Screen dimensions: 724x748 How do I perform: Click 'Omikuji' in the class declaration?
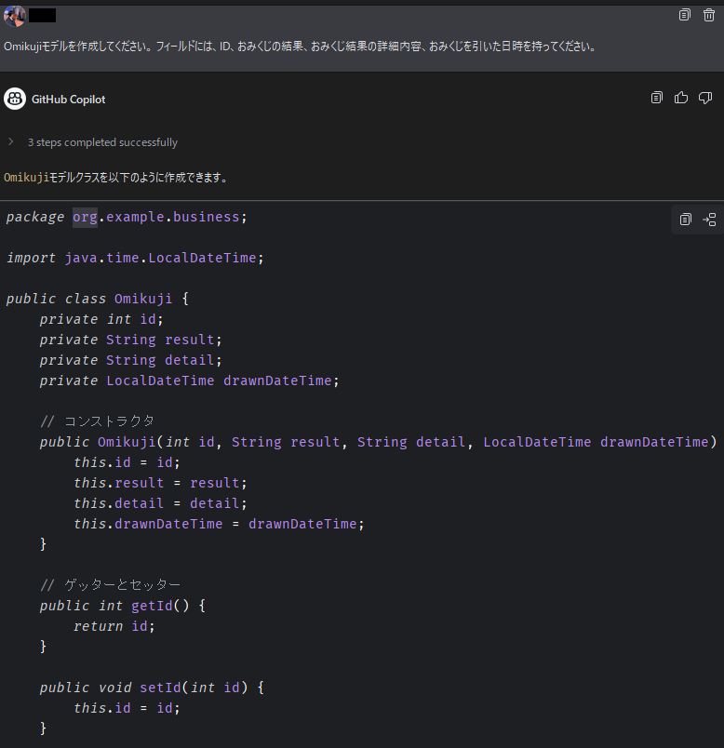143,299
